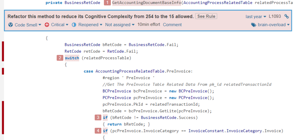Click the 10min effort label
This screenshot has height=140, width=293.
pos(149,25)
